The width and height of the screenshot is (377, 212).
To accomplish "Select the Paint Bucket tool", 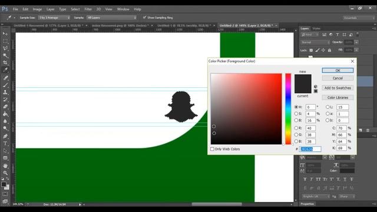I will (5, 114).
